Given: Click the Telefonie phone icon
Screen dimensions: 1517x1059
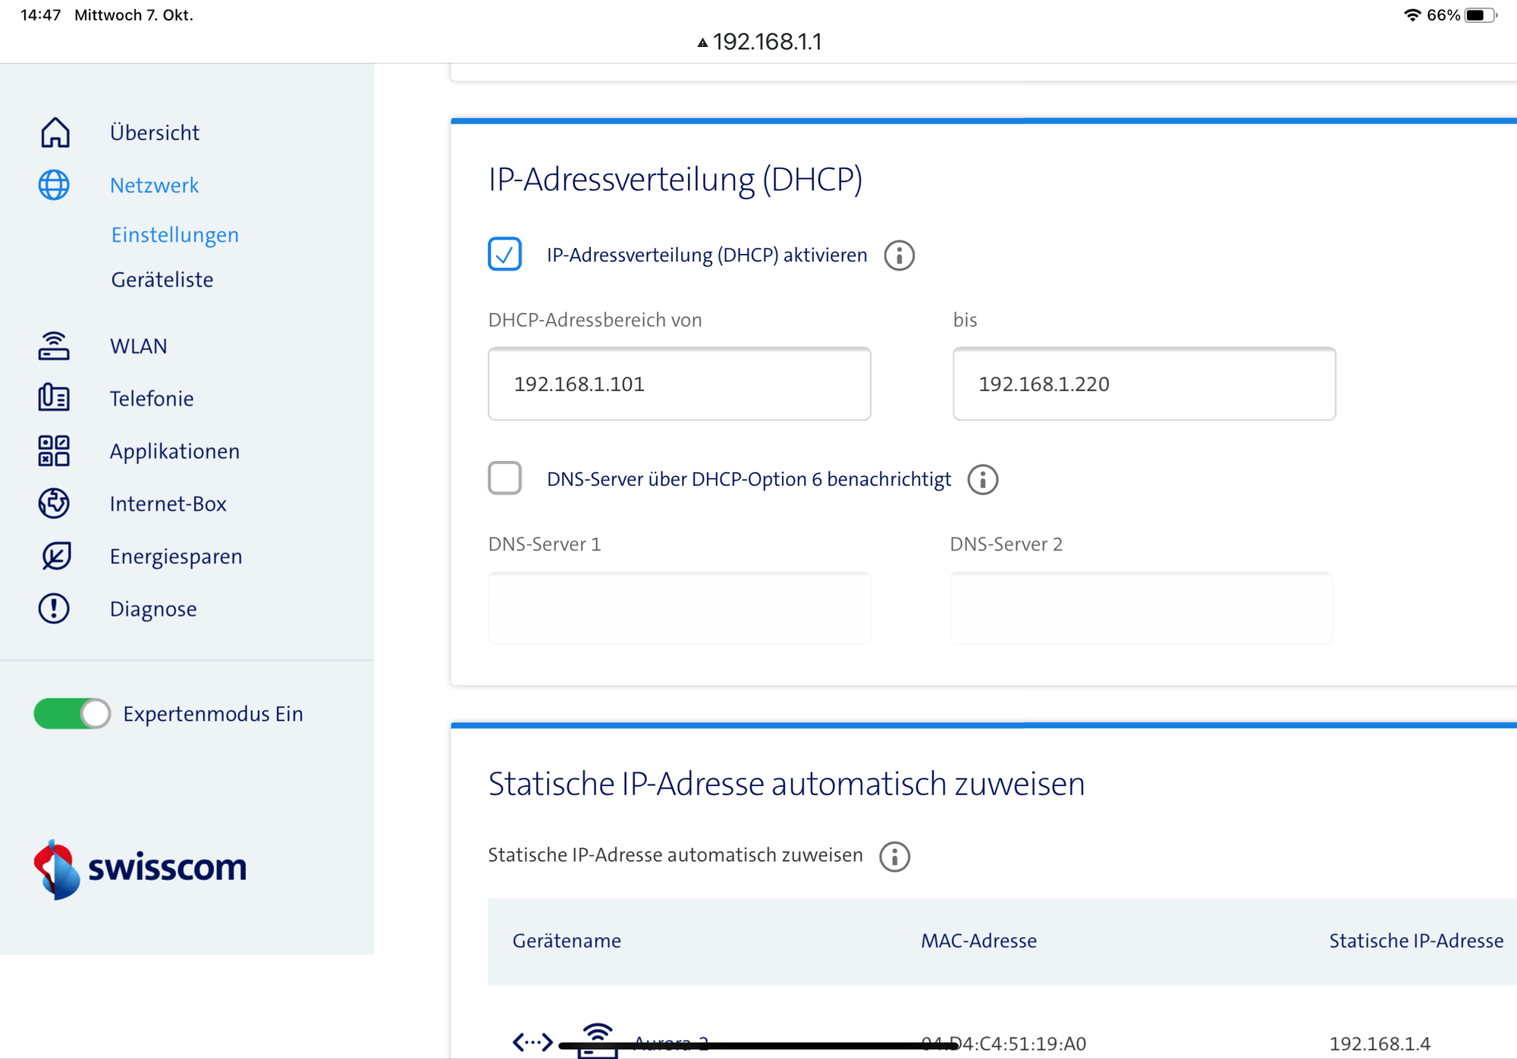Looking at the screenshot, I should point(54,398).
